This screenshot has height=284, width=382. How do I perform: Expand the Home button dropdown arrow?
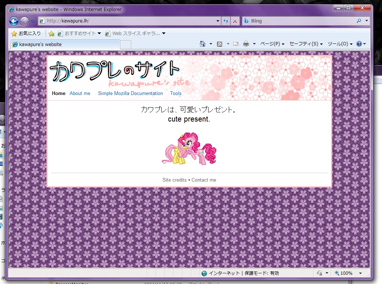211,44
